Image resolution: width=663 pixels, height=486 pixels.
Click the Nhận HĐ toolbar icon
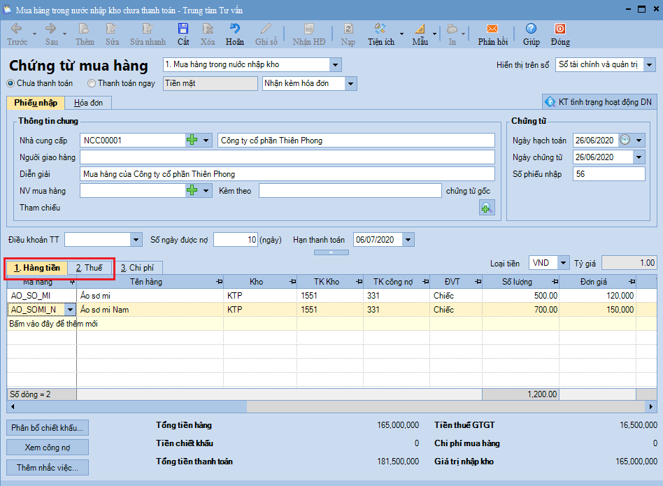click(x=309, y=29)
